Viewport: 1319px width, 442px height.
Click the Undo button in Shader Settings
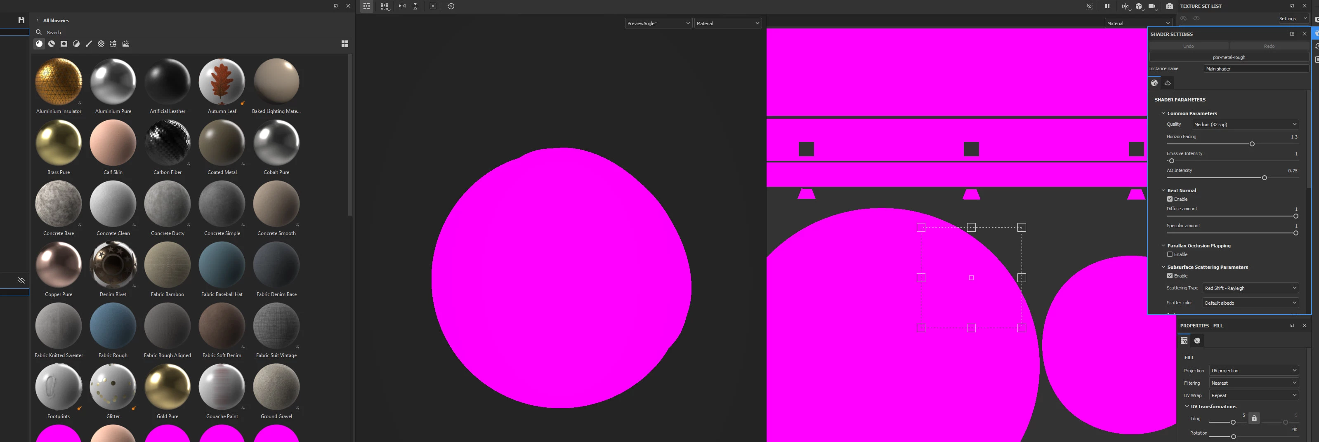(x=1189, y=46)
